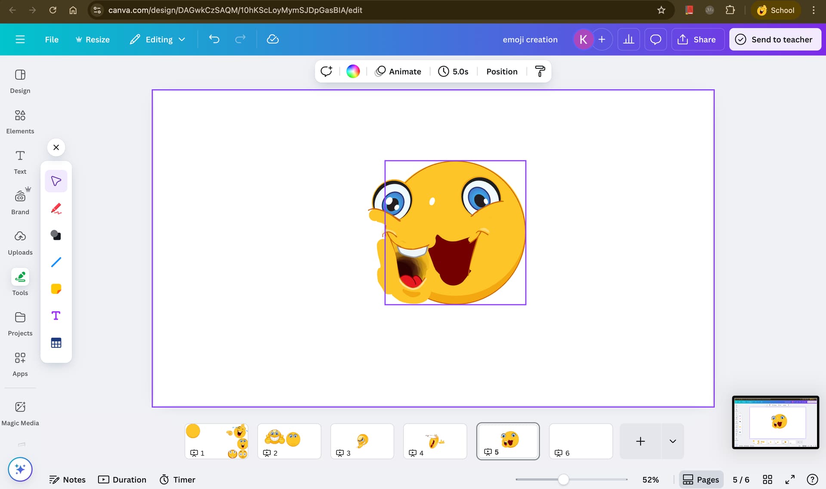
Task: Expand the Add page options chevron
Action: tap(673, 441)
